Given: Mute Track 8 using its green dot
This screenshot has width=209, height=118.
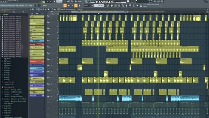Looking at the screenshot, I should 57,63.
